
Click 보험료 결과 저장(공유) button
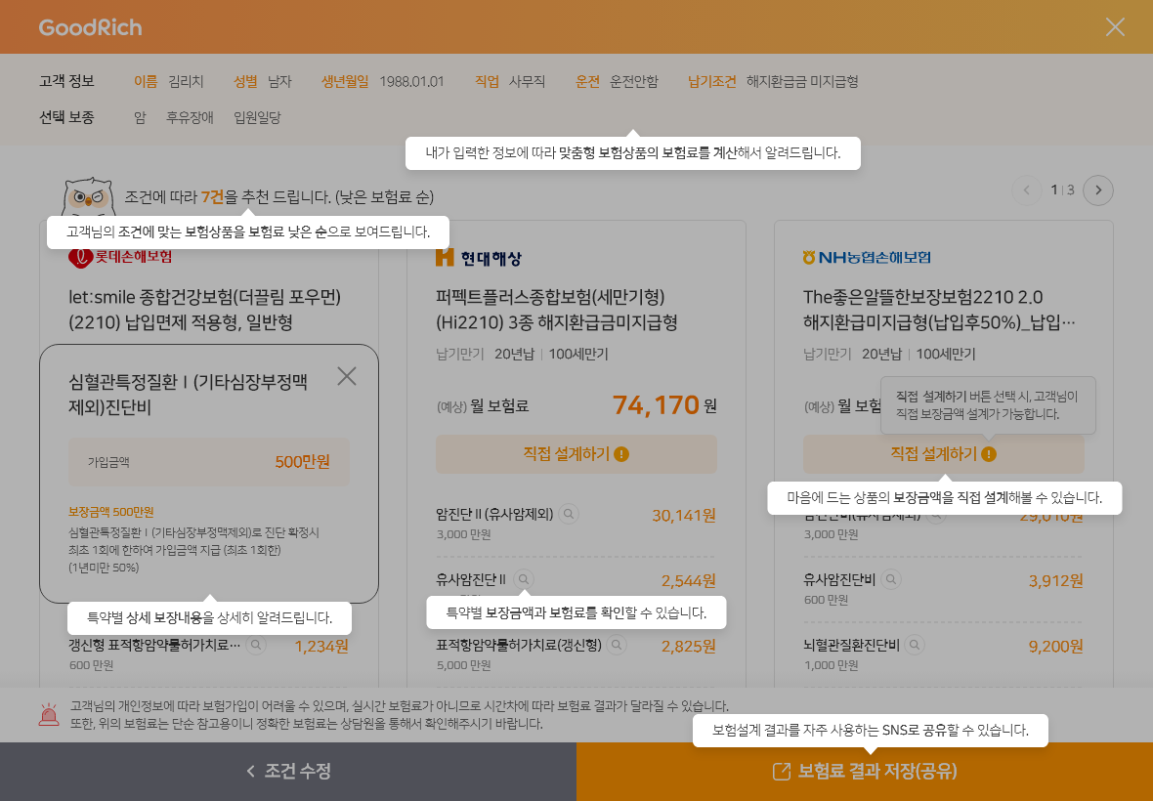(x=865, y=771)
